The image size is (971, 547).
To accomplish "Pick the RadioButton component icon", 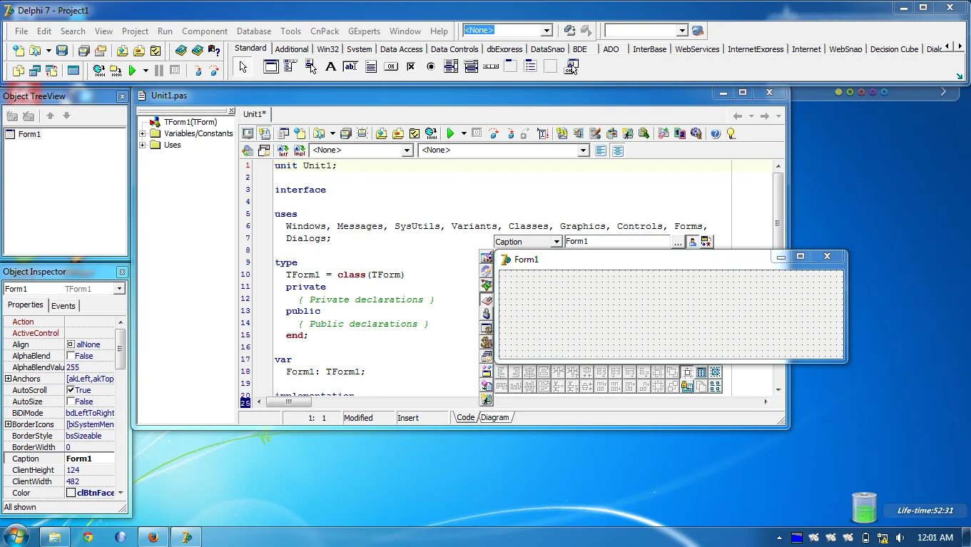I will click(431, 67).
